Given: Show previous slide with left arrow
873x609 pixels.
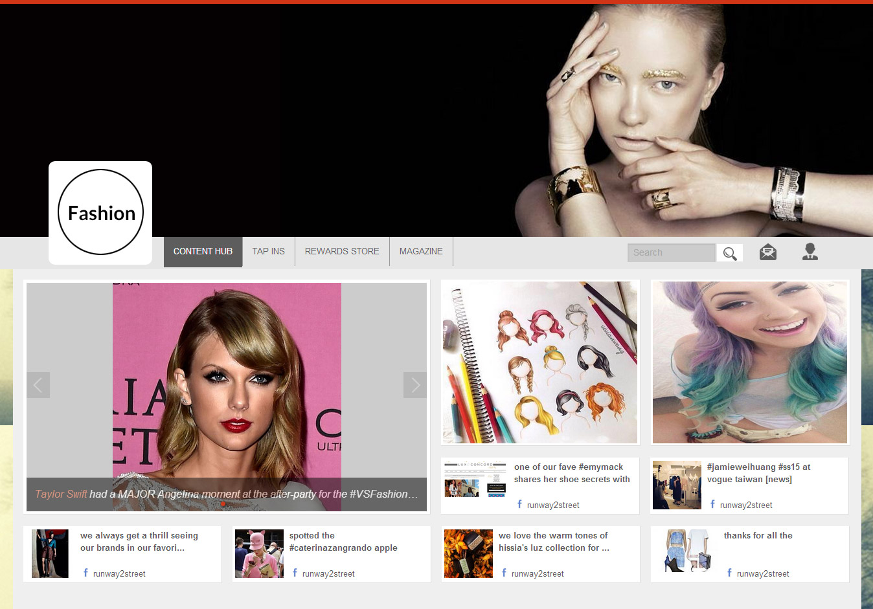Looking at the screenshot, I should 38,385.
